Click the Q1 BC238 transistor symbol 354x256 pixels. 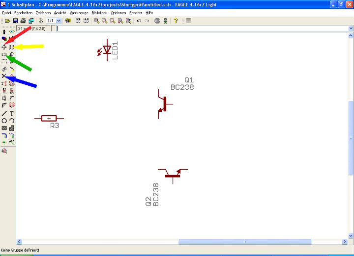click(163, 104)
